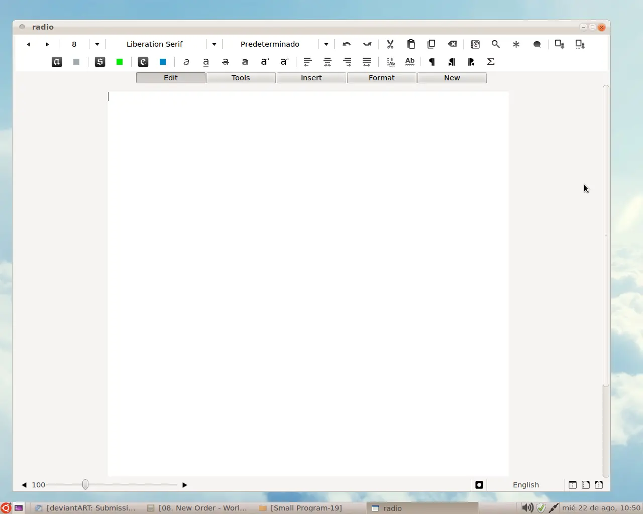Click the gray color swatch

coord(76,62)
